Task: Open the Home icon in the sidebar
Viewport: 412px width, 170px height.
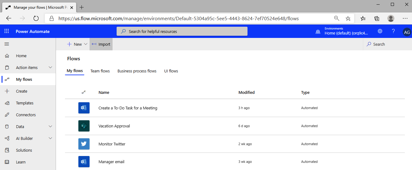Action: [x=7, y=56]
